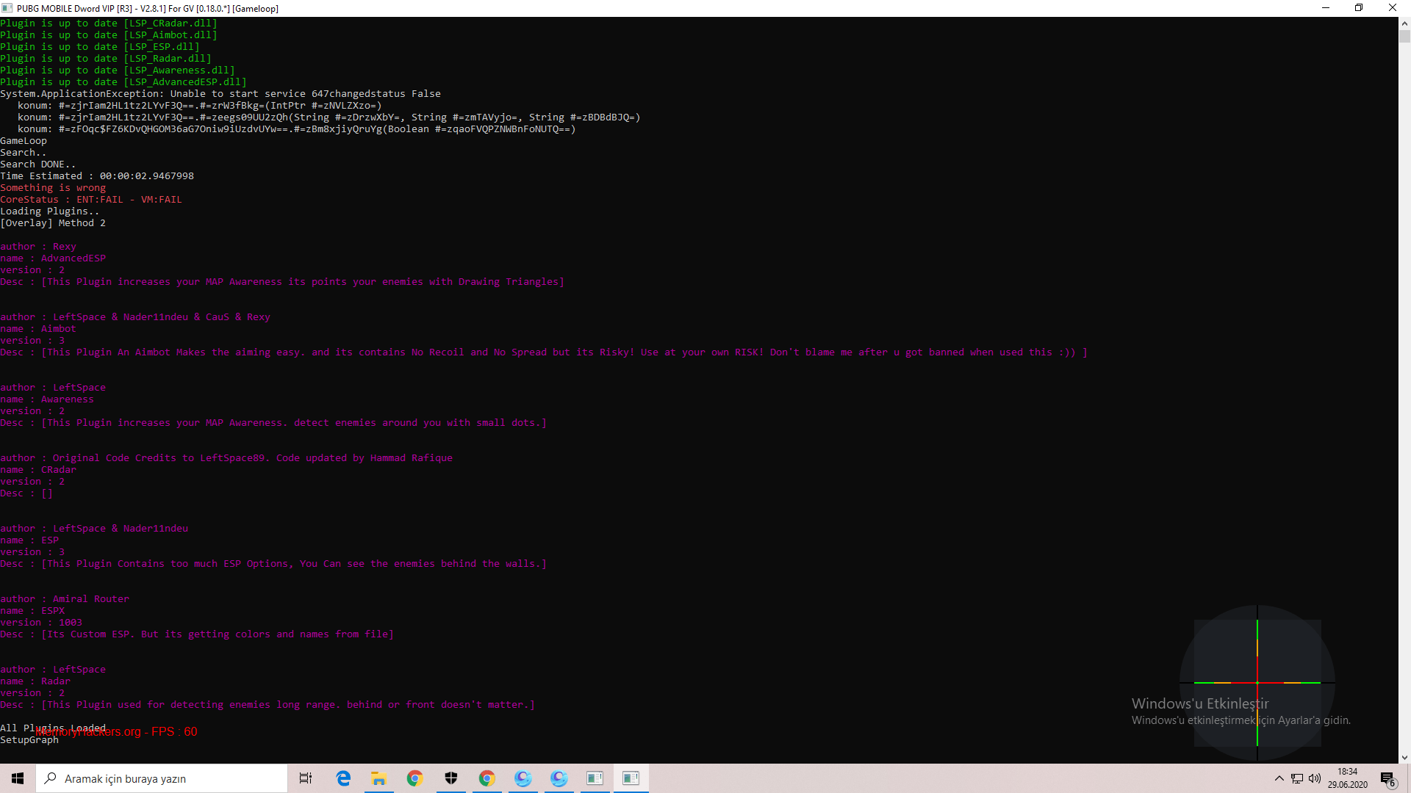Launch Microsoft Edge from the taskbar

tap(343, 778)
